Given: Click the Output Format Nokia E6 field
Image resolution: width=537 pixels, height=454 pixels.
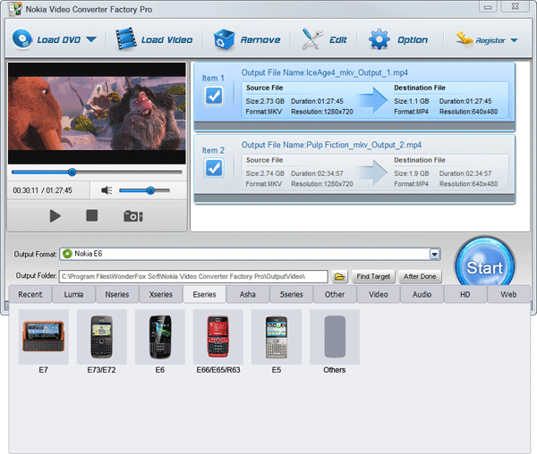Looking at the screenshot, I should click(x=250, y=254).
